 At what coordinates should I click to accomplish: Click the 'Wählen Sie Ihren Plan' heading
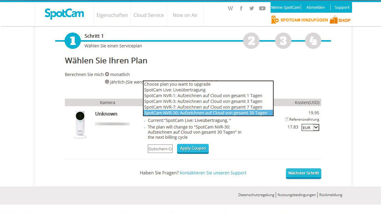(106, 60)
